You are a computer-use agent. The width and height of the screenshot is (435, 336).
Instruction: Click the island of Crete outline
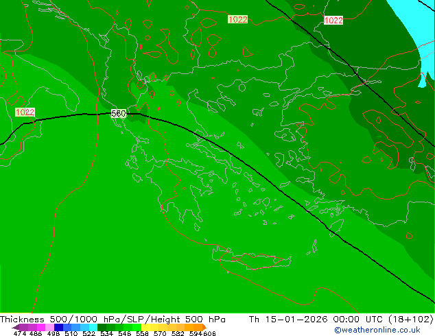tap(252, 258)
